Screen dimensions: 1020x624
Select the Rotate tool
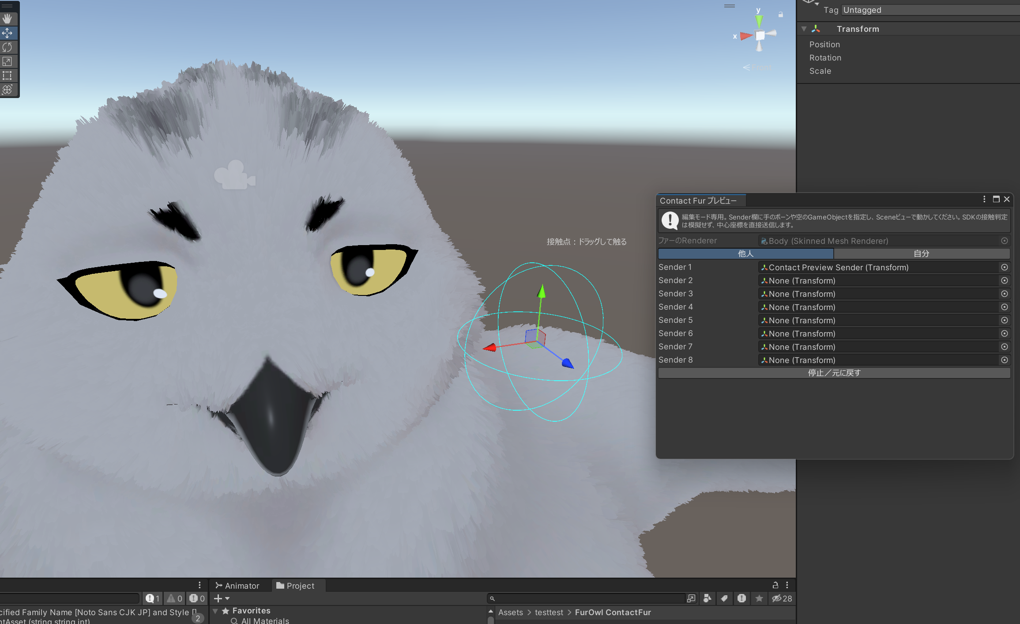pyautogui.click(x=8, y=47)
